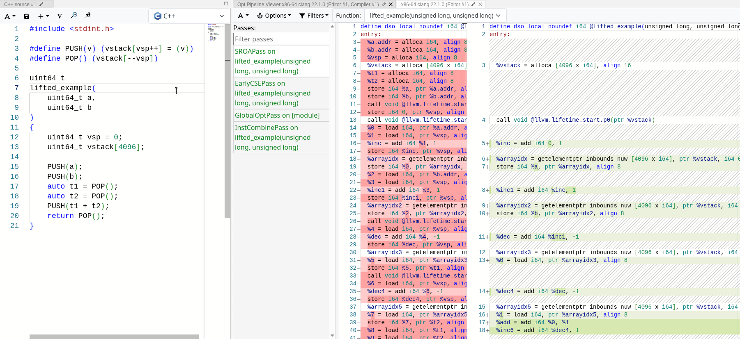Click '%inc6 = add i64 %dec4, 1' in right diff
The height and width of the screenshot is (339, 740).
pos(538,330)
